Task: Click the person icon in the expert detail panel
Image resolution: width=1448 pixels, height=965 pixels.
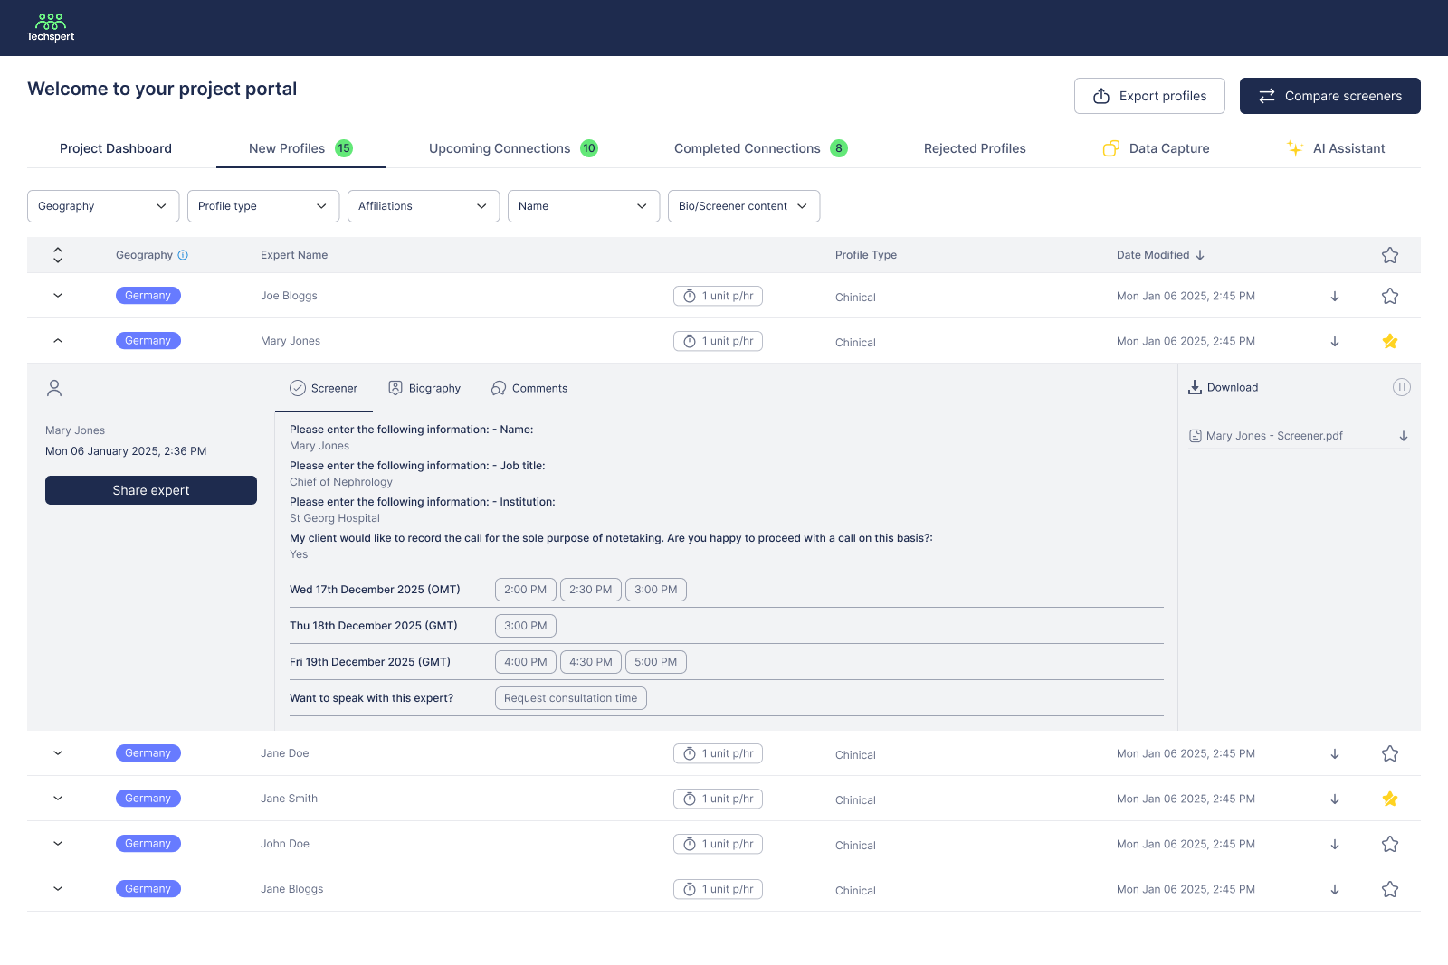Action: (x=54, y=387)
